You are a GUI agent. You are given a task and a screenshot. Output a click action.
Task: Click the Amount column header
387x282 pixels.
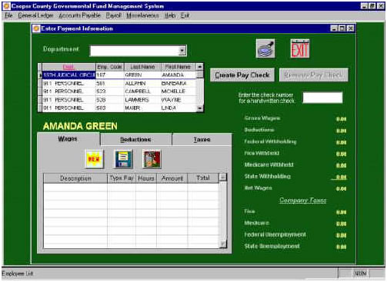point(172,178)
